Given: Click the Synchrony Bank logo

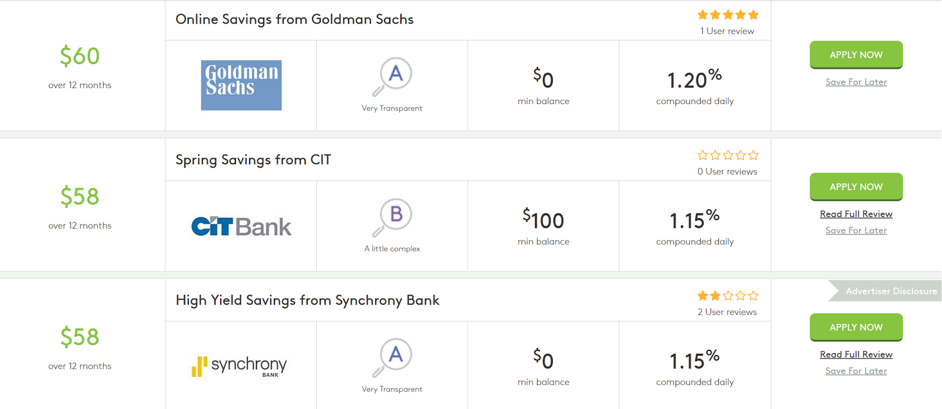Looking at the screenshot, I should 240,366.
